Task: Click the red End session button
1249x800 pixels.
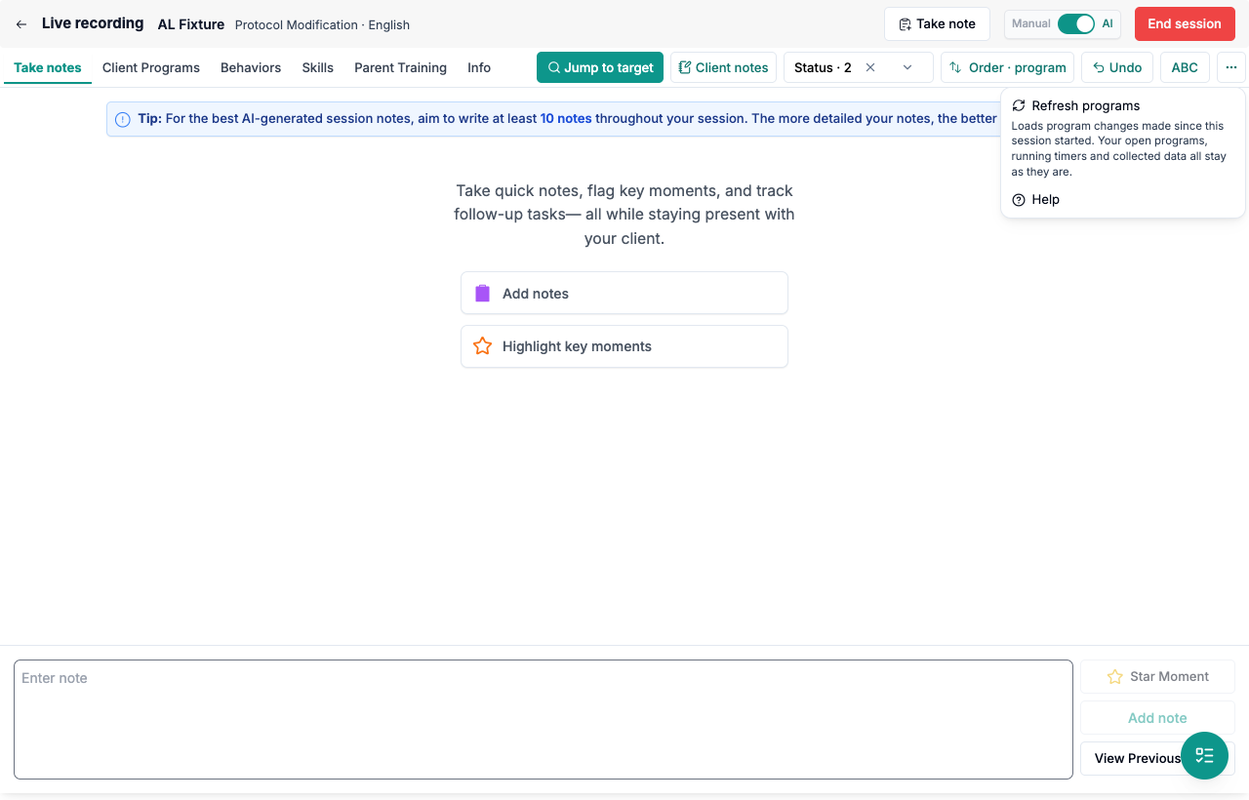Action: coord(1185,23)
